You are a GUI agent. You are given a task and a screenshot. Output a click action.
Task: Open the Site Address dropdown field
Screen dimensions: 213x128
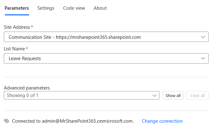[x=106, y=37]
